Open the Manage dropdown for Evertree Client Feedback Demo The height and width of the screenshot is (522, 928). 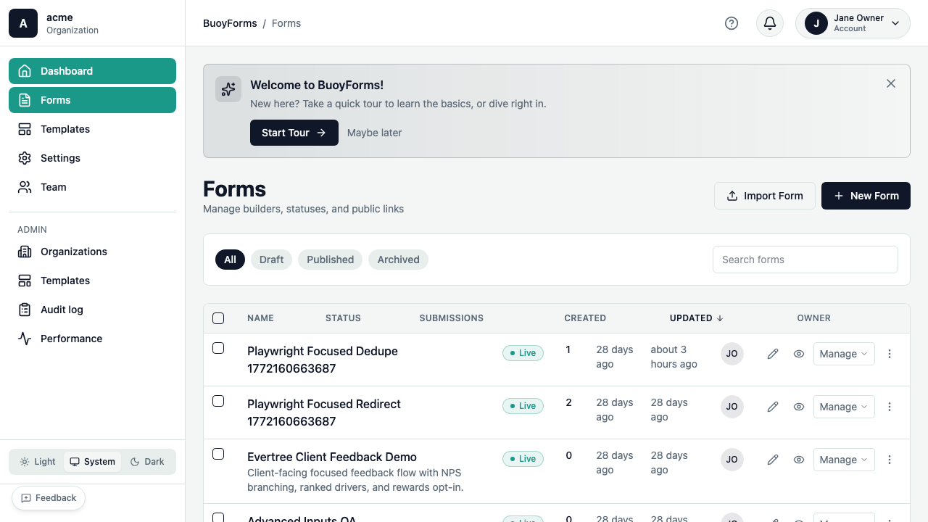tap(843, 460)
